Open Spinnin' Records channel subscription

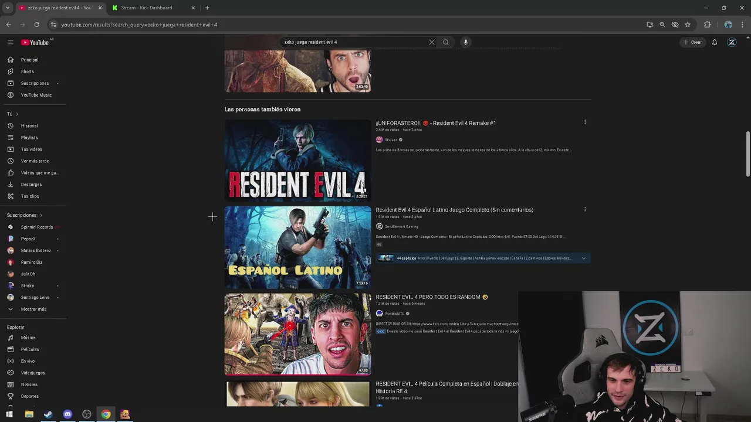click(33, 227)
